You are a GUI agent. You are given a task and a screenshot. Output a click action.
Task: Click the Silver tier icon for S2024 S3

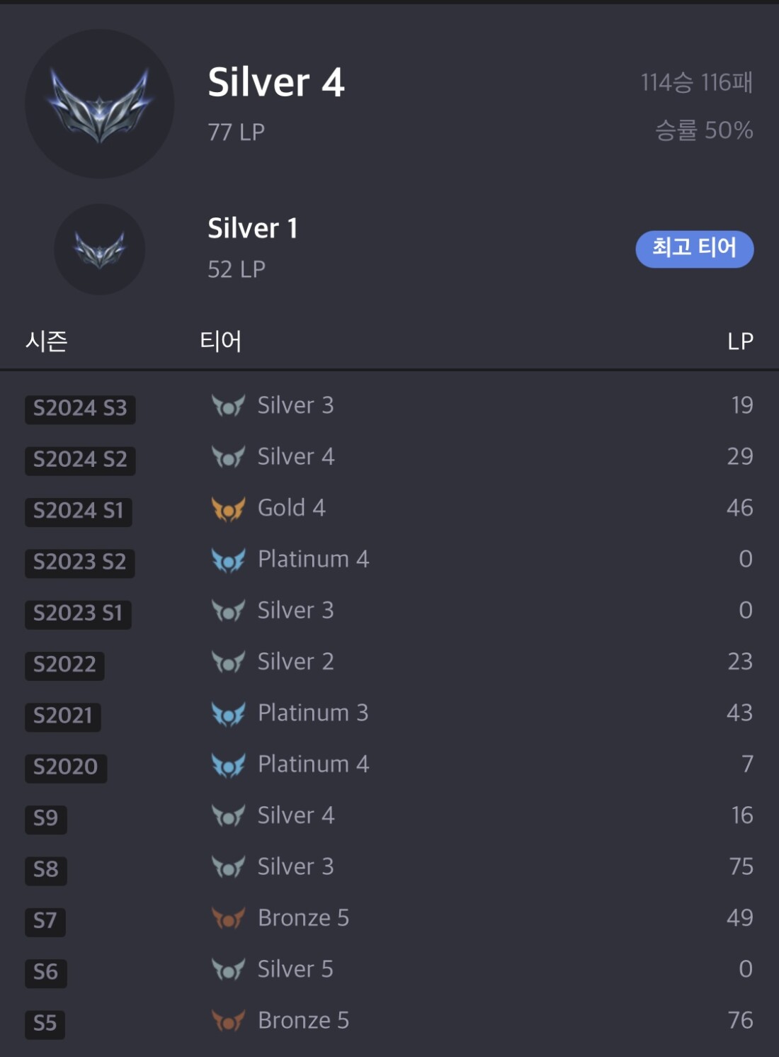click(x=228, y=406)
